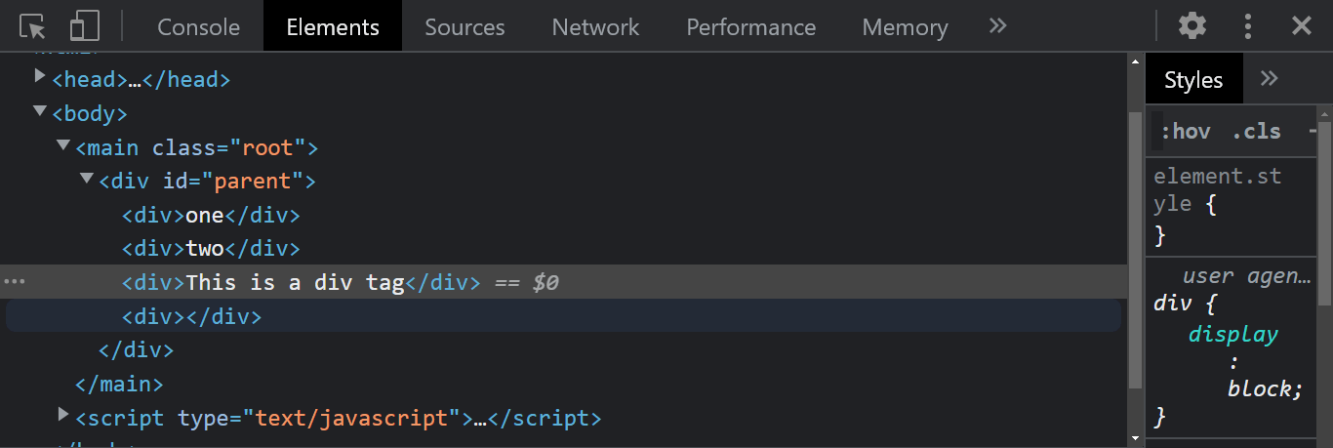
Task: Expand the head element
Action: (40, 75)
